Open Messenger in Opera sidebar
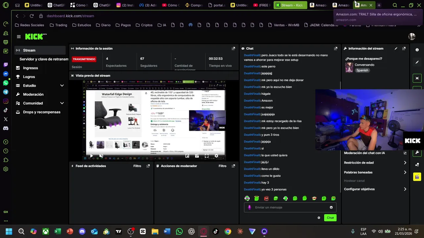 (x=6, y=74)
